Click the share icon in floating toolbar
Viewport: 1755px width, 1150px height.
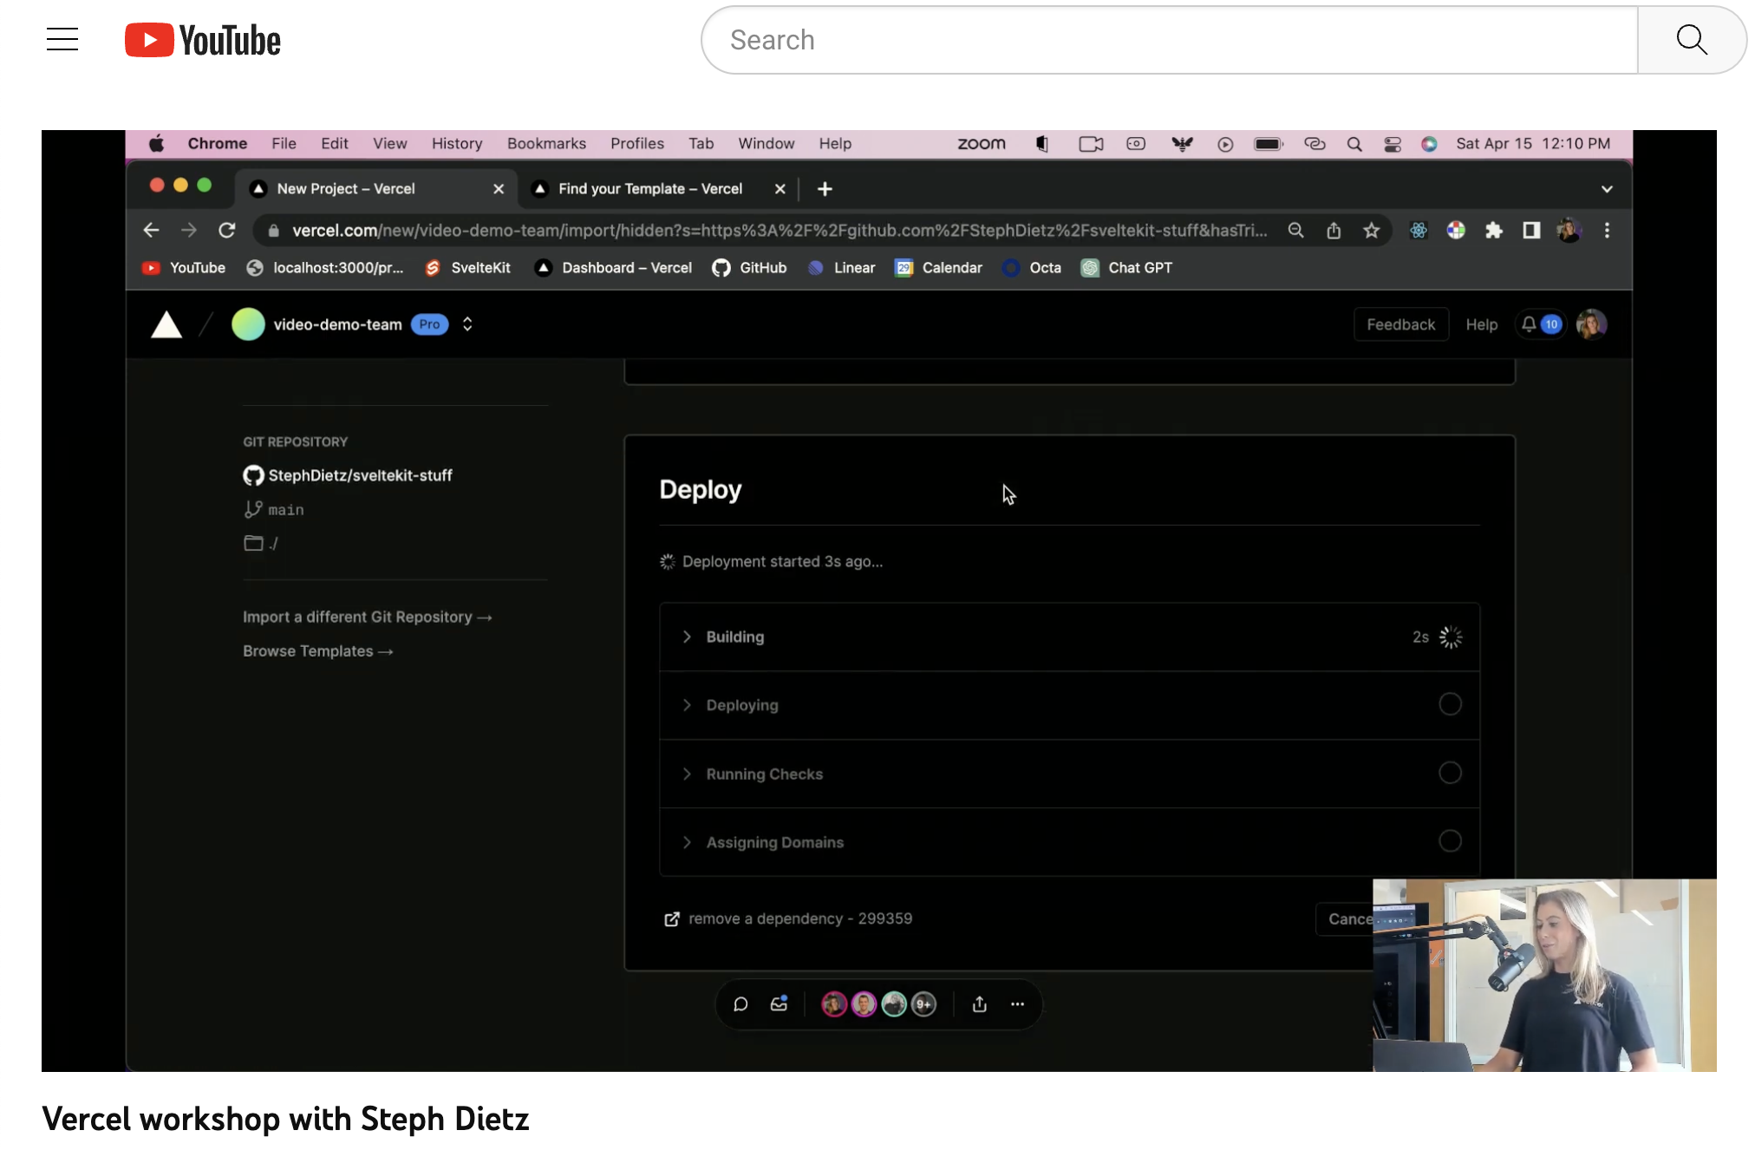980,1004
